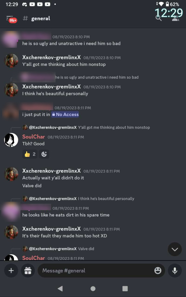Open the member list icon
This screenshot has height=297, width=186.
[175, 19]
